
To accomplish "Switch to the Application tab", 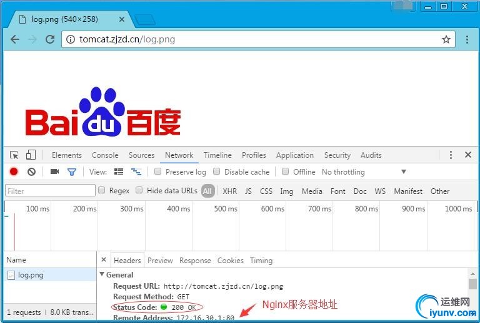I will (x=295, y=155).
